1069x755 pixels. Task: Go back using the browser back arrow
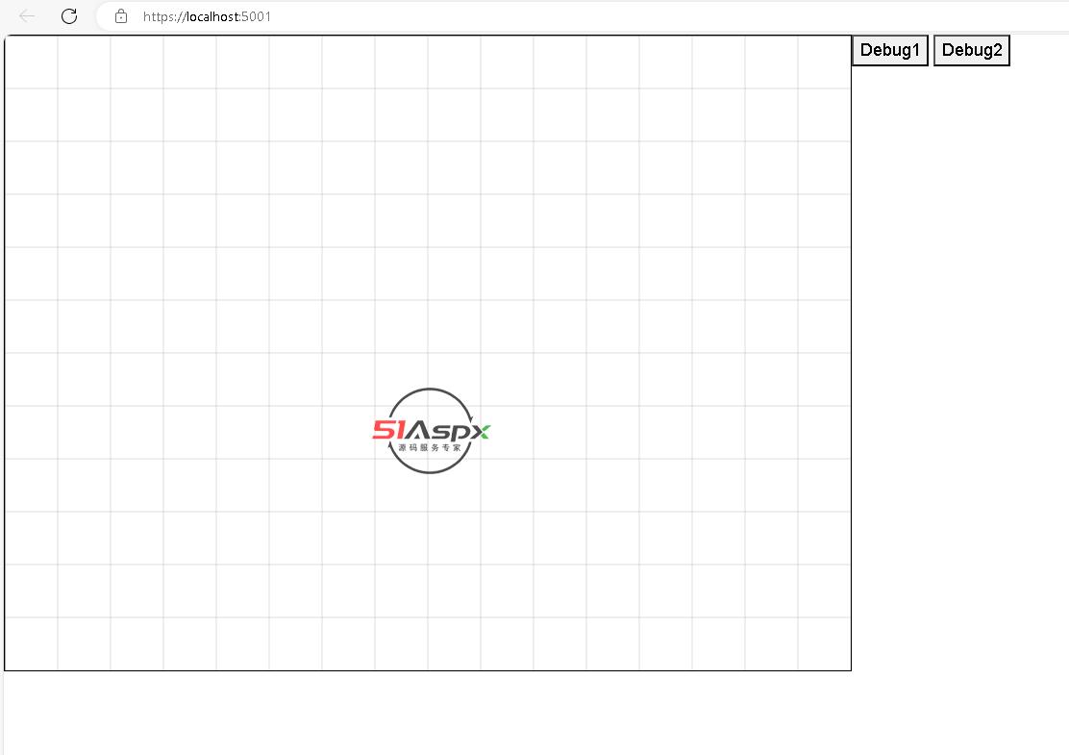pyautogui.click(x=27, y=16)
